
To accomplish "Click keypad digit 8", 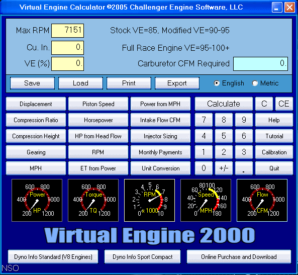I will (x=224, y=120).
